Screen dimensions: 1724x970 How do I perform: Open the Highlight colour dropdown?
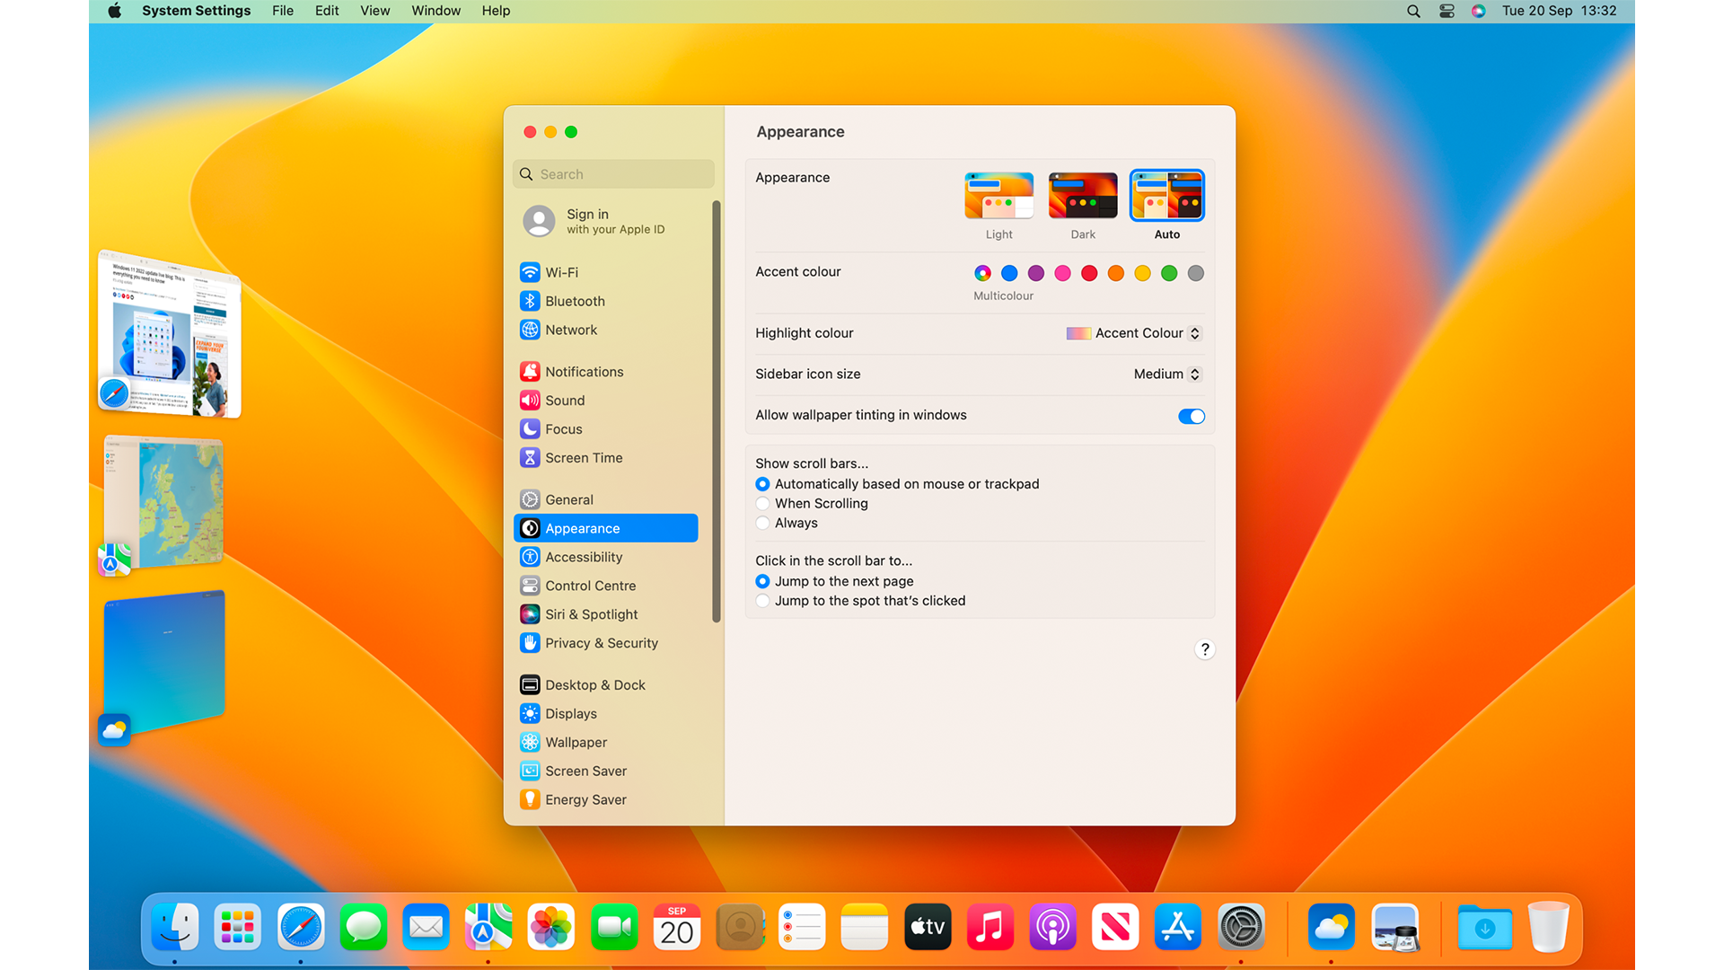1135,333
